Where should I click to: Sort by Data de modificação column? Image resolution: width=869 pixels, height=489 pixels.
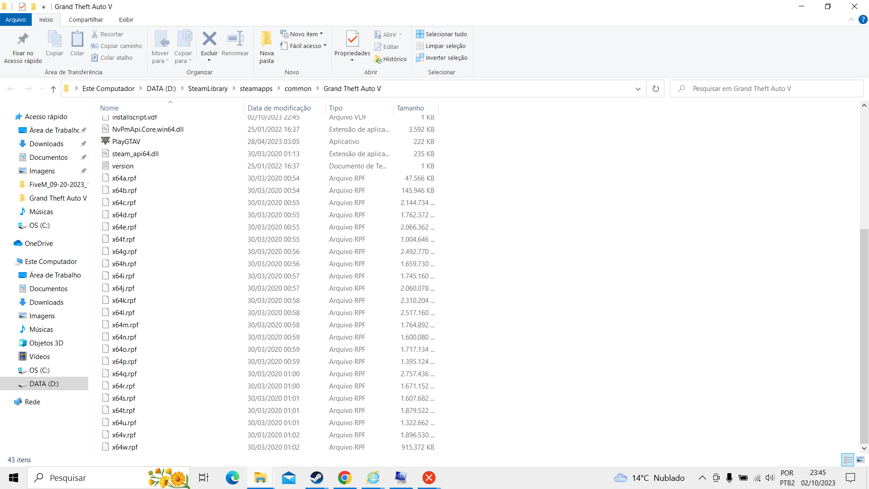coord(279,108)
